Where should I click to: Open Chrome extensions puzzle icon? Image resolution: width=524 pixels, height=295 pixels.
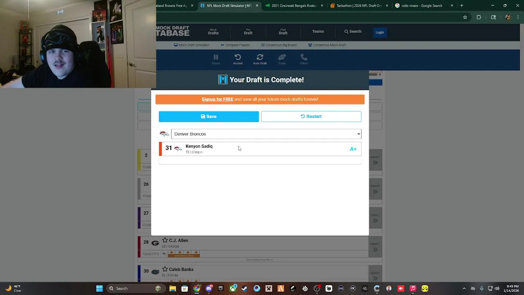coord(479,17)
